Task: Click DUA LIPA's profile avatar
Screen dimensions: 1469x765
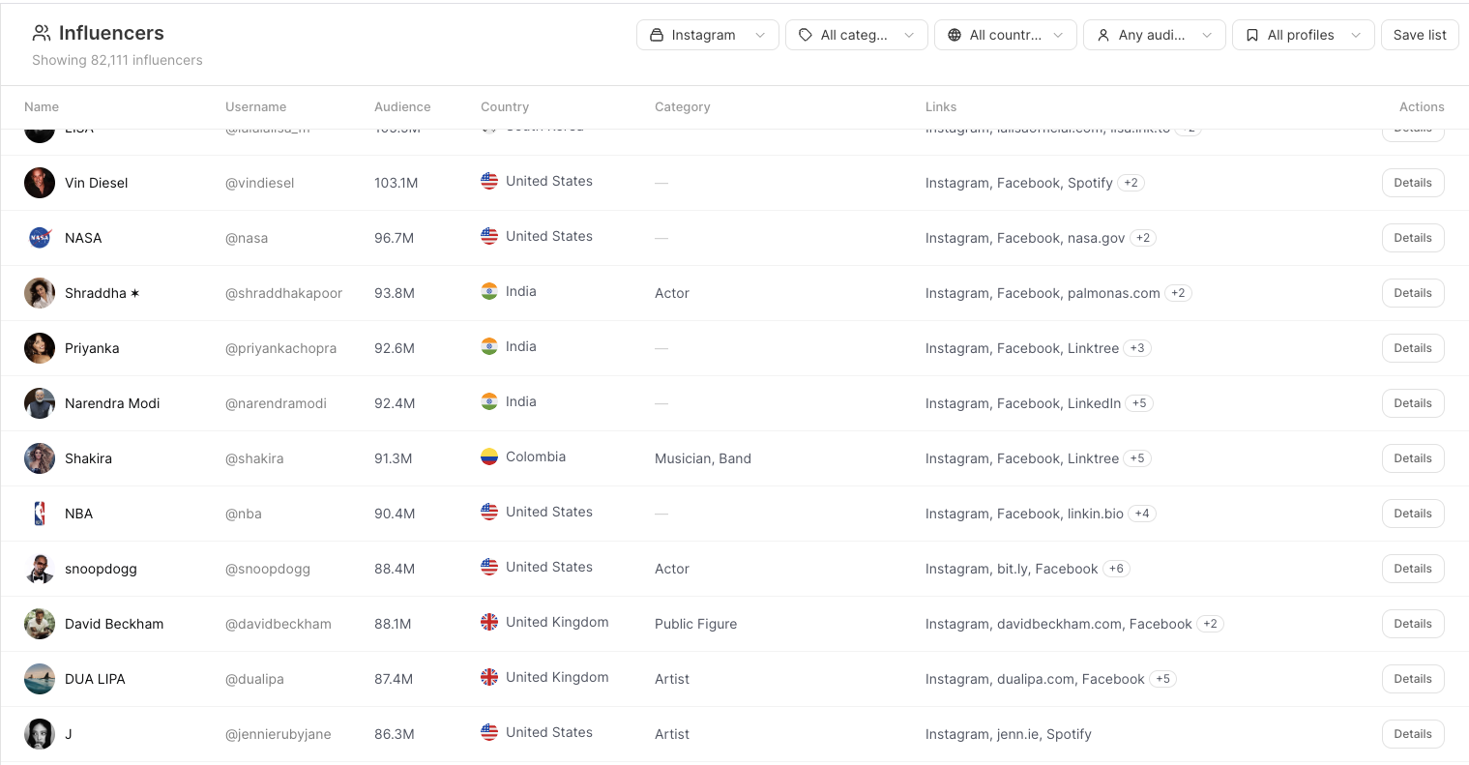Action: pos(40,679)
